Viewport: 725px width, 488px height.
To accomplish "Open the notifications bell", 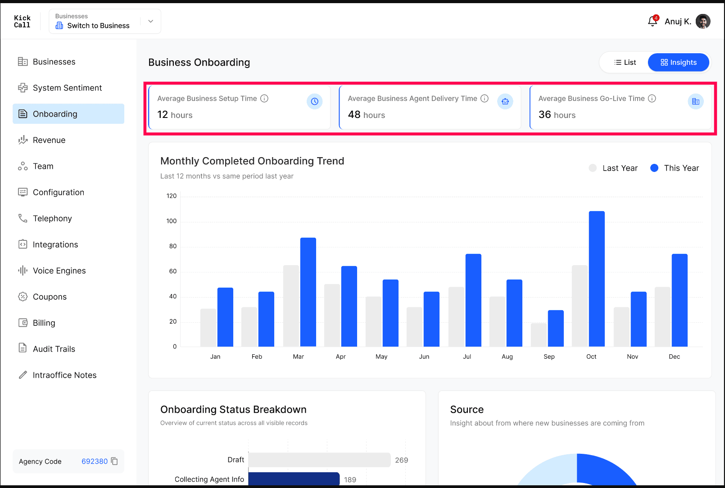I will (652, 21).
